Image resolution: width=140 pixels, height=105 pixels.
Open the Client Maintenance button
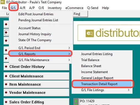(x=36, y=76)
